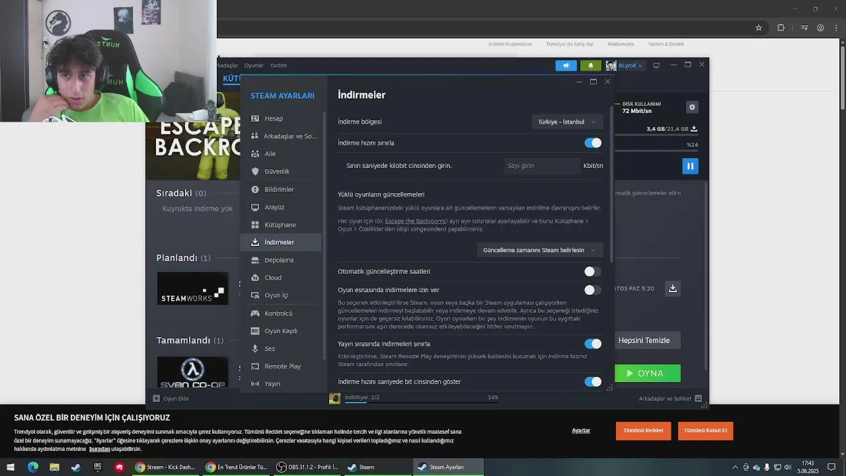Click the Oyun Kaydı REC icon

(x=255, y=331)
